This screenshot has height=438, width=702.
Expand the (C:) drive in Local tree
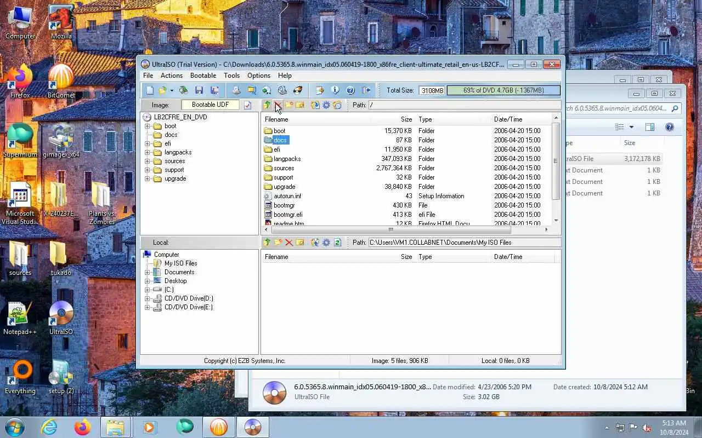(148, 290)
